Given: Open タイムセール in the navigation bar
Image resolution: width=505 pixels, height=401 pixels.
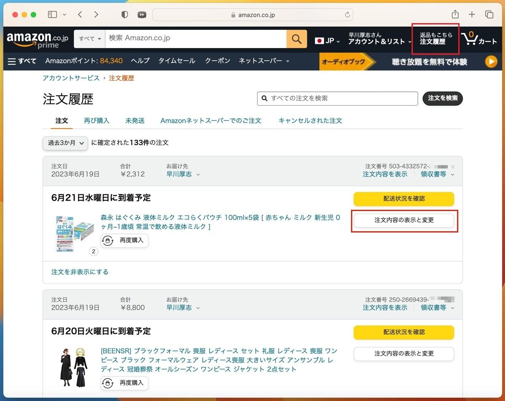Looking at the screenshot, I should (177, 61).
